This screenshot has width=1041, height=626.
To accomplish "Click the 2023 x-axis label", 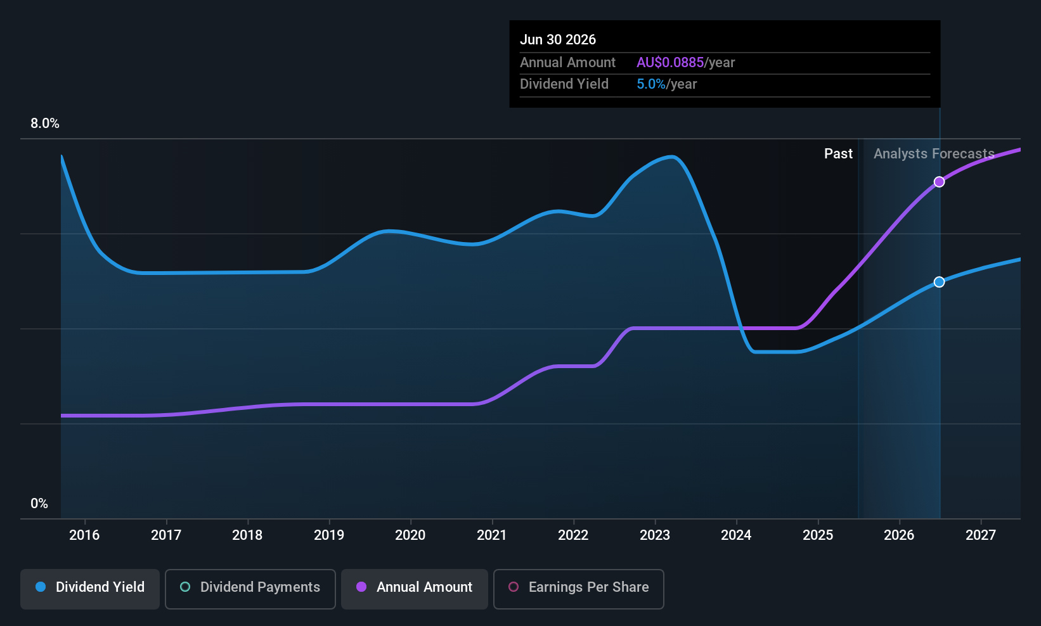I will (x=655, y=535).
